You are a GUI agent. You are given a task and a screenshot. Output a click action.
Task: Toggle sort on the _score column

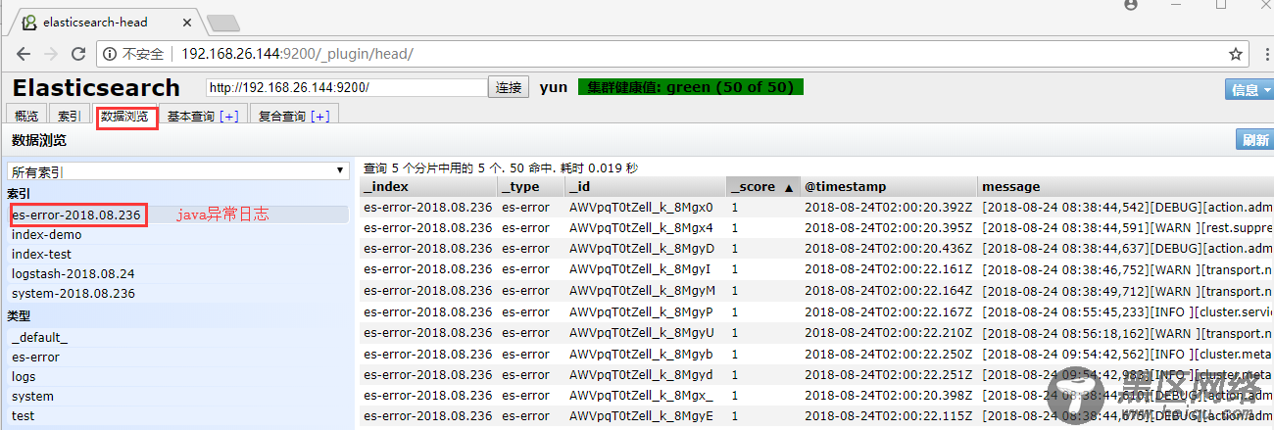762,186
